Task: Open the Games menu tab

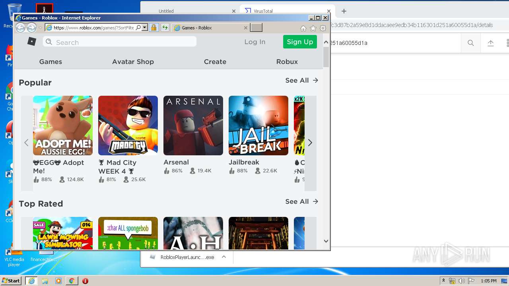Action: click(x=51, y=62)
